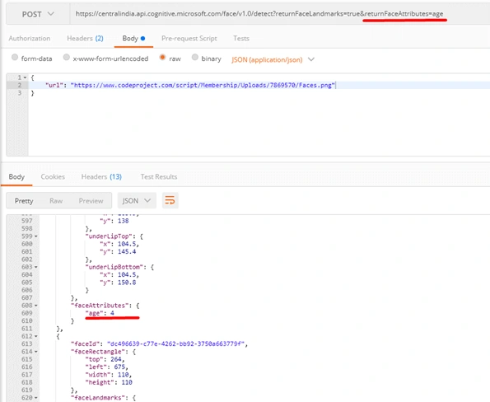Click the "y": 145.4 value line
The width and height of the screenshot is (490, 402).
pos(118,251)
